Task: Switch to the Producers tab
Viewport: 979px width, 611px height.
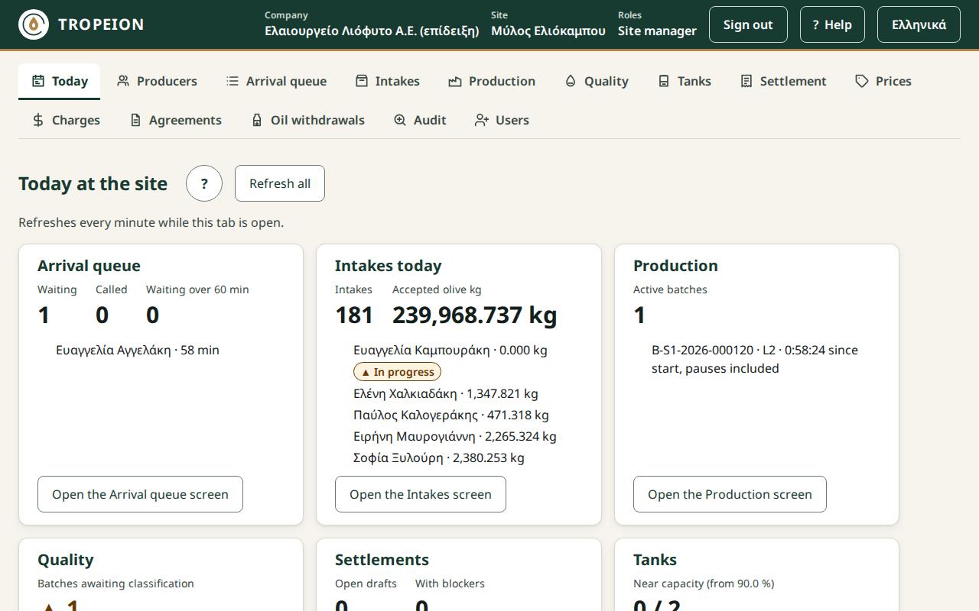Action: (x=157, y=81)
